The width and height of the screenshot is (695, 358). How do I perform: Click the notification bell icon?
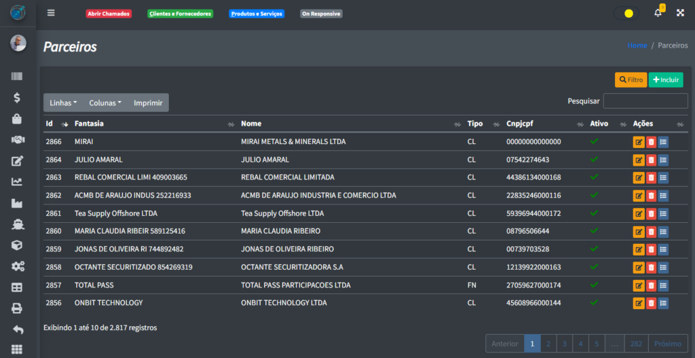click(658, 13)
